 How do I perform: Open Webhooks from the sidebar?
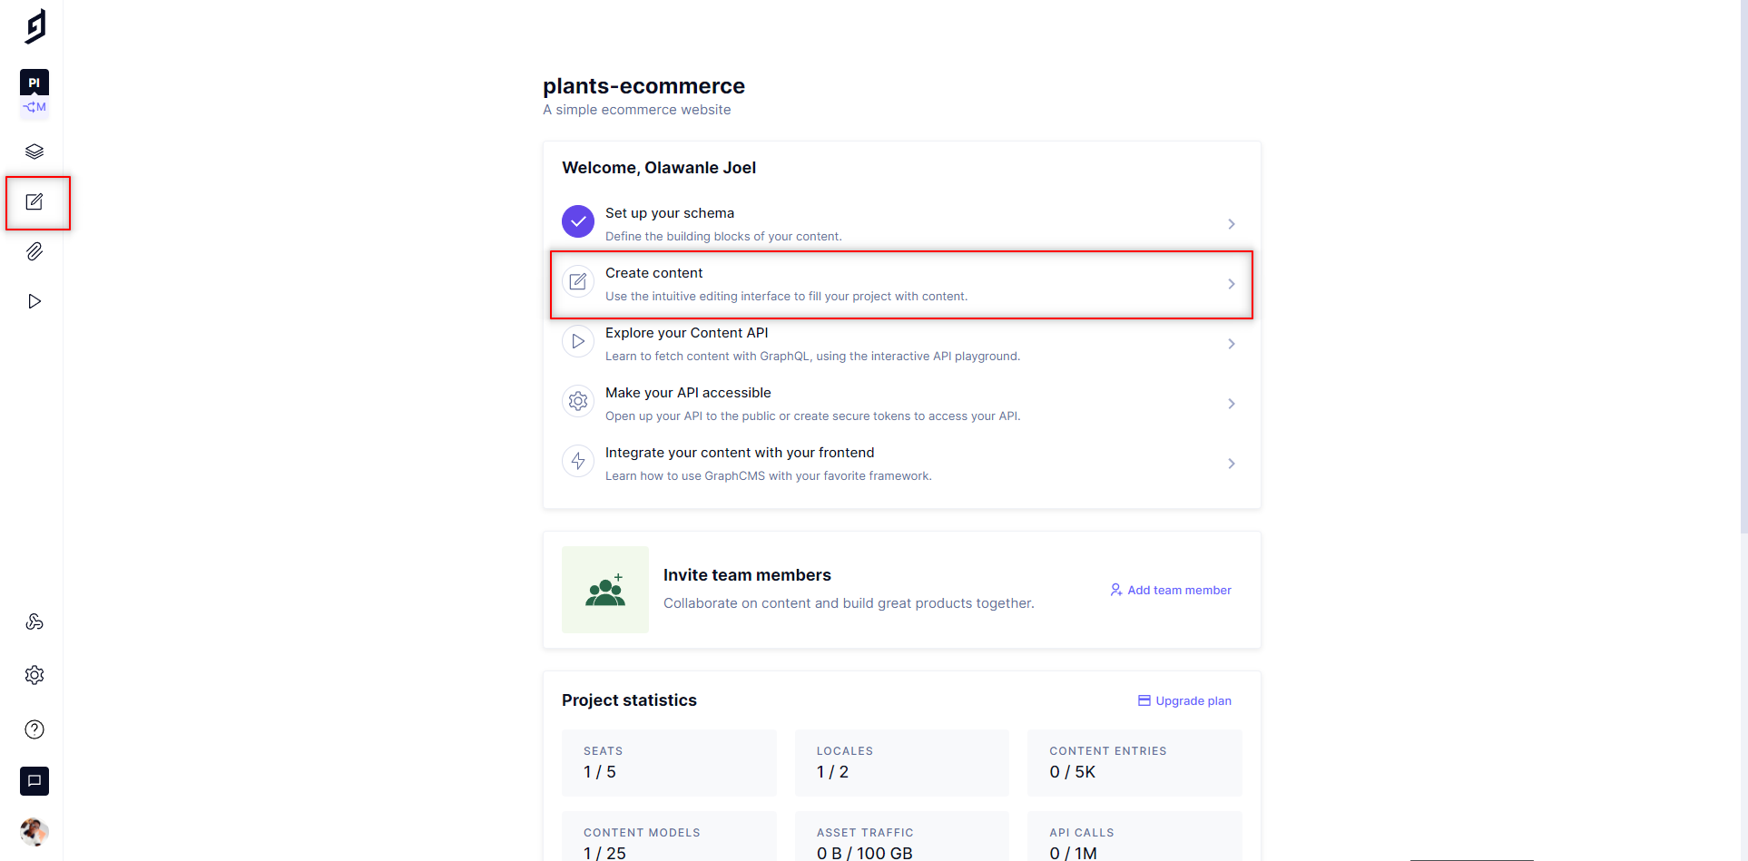click(x=34, y=621)
